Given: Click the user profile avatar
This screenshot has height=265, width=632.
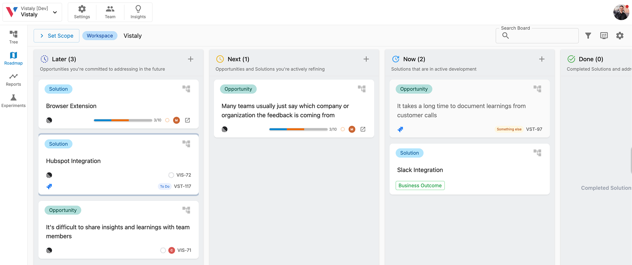Looking at the screenshot, I should click(621, 12).
